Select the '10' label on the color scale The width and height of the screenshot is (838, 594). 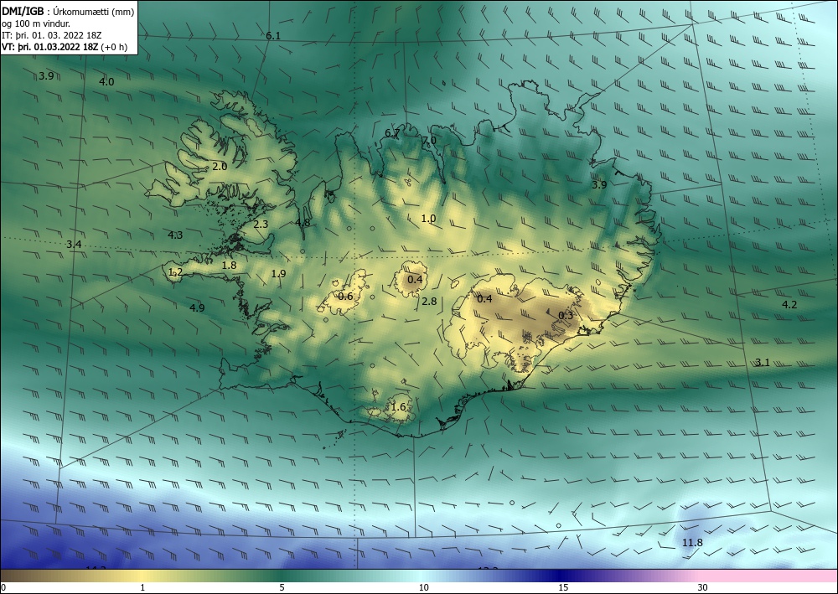pos(423,588)
